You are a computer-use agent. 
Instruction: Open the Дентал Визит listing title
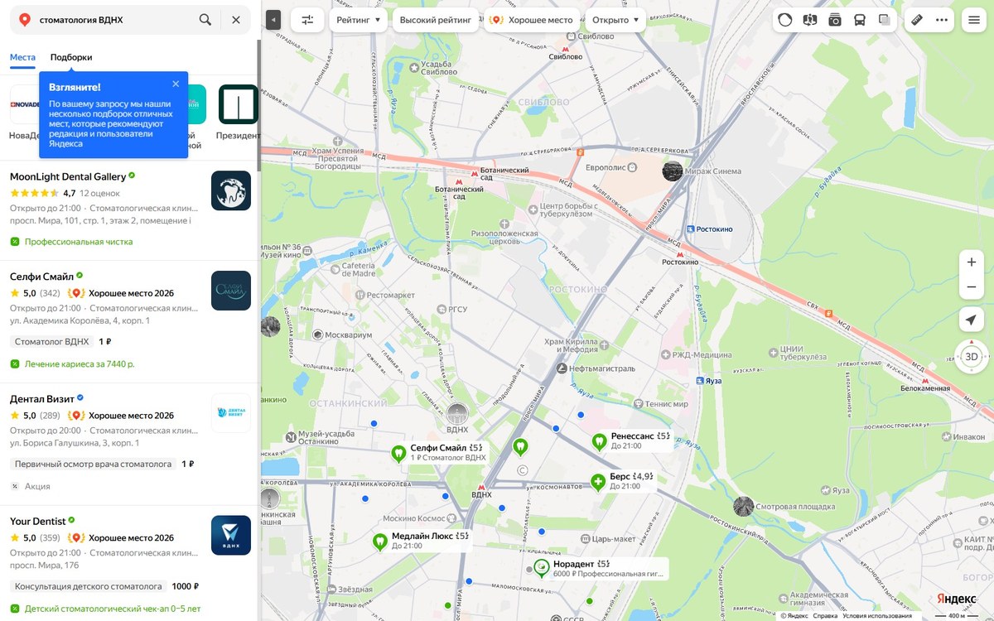(x=42, y=398)
